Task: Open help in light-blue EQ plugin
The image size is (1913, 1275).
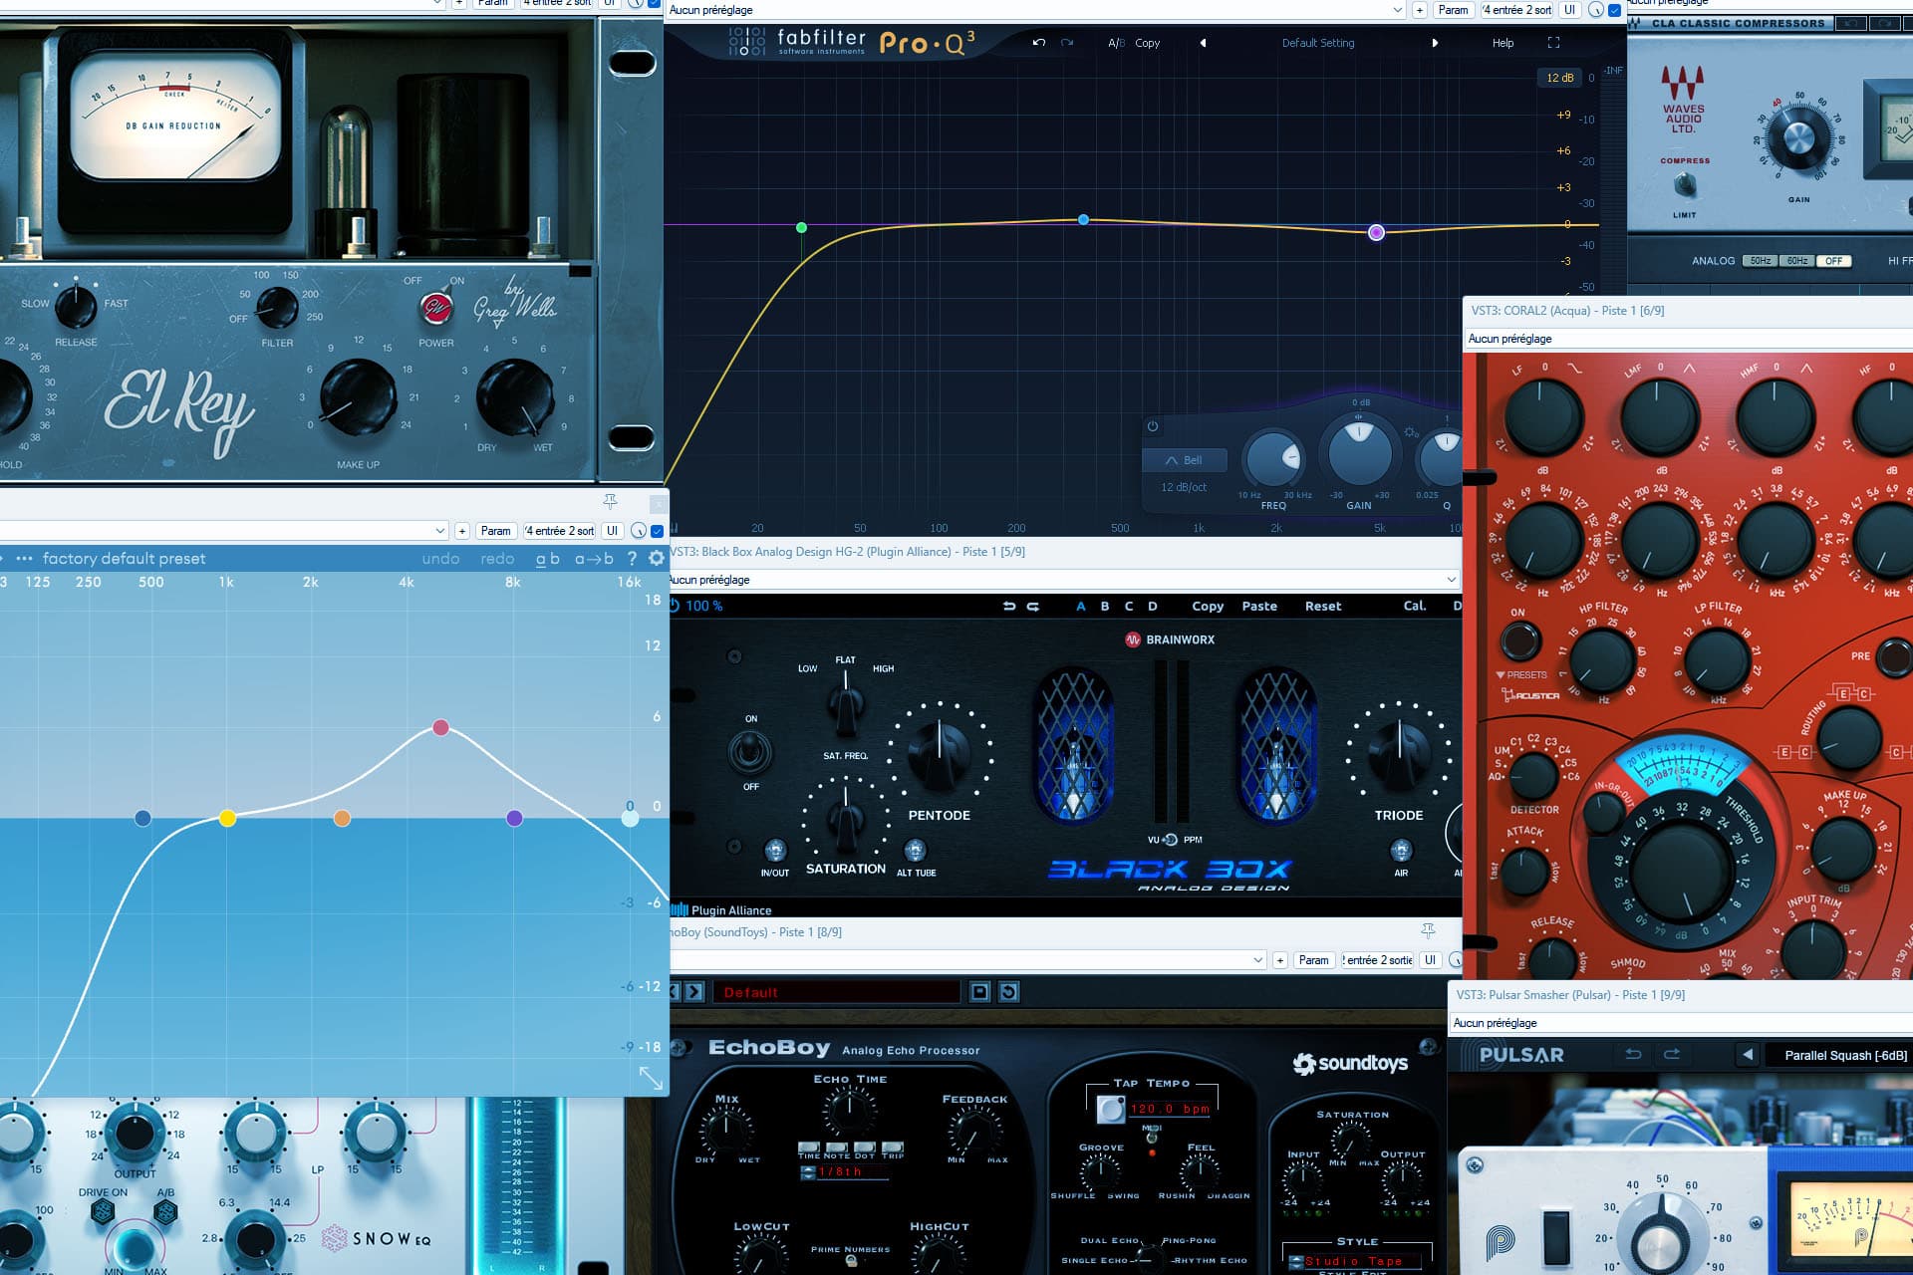Action: [x=632, y=559]
